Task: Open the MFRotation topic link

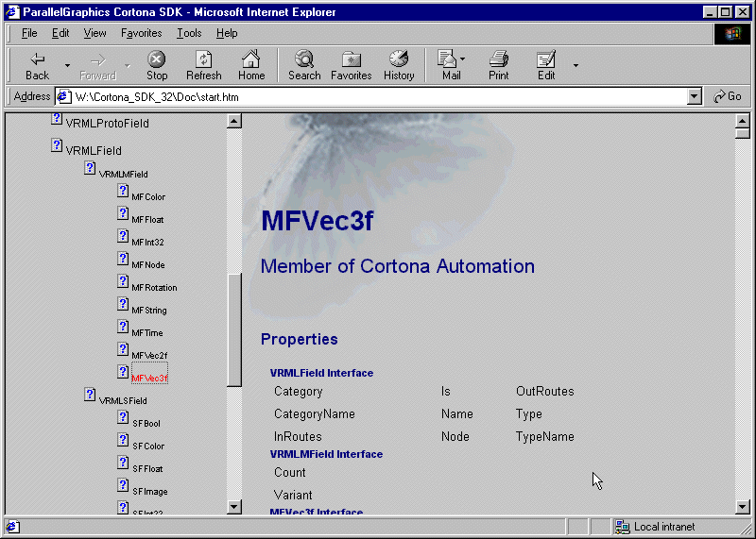Action: pos(154,288)
